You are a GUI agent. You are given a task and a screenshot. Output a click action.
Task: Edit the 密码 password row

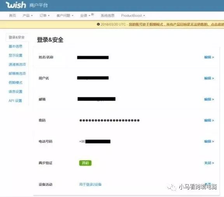click(x=209, y=120)
